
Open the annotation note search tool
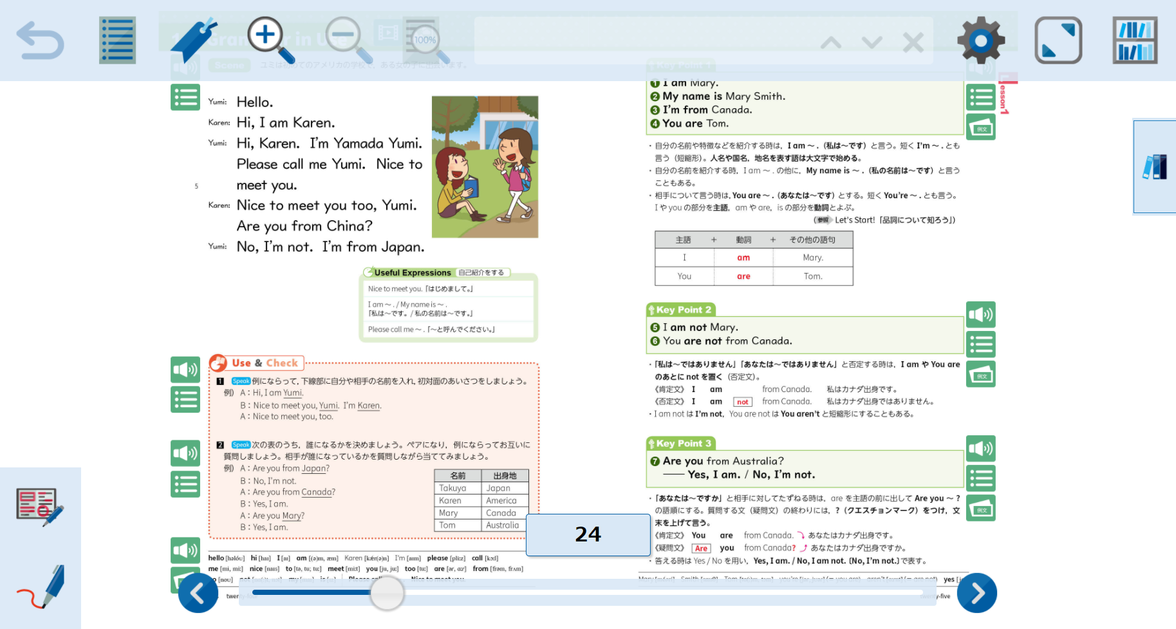tap(40, 507)
